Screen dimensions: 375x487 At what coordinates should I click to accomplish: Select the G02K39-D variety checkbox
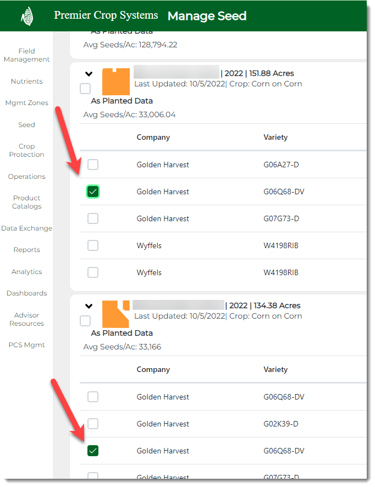93,424
